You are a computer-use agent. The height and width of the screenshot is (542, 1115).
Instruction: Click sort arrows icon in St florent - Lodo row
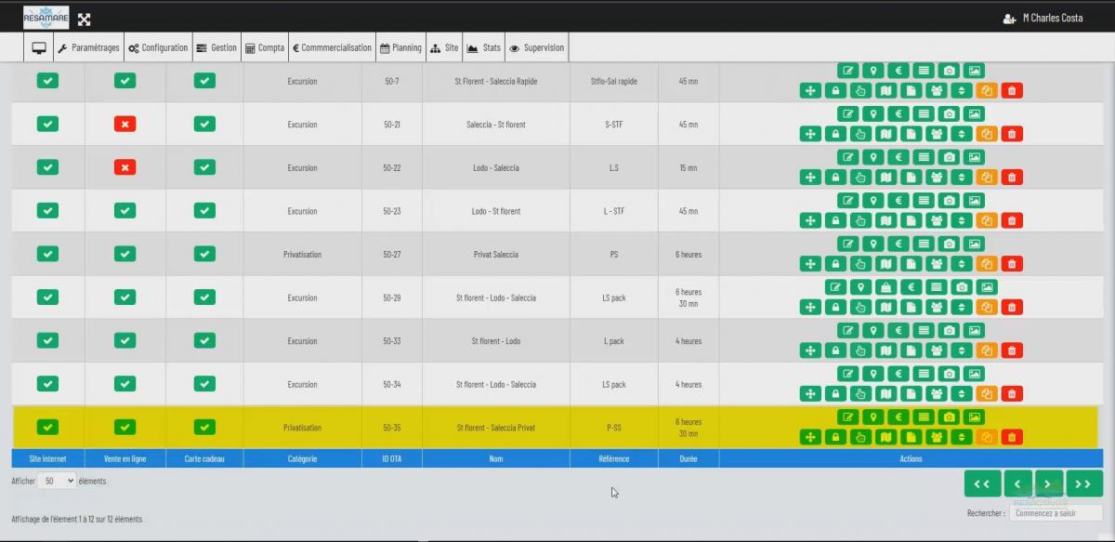(x=962, y=350)
